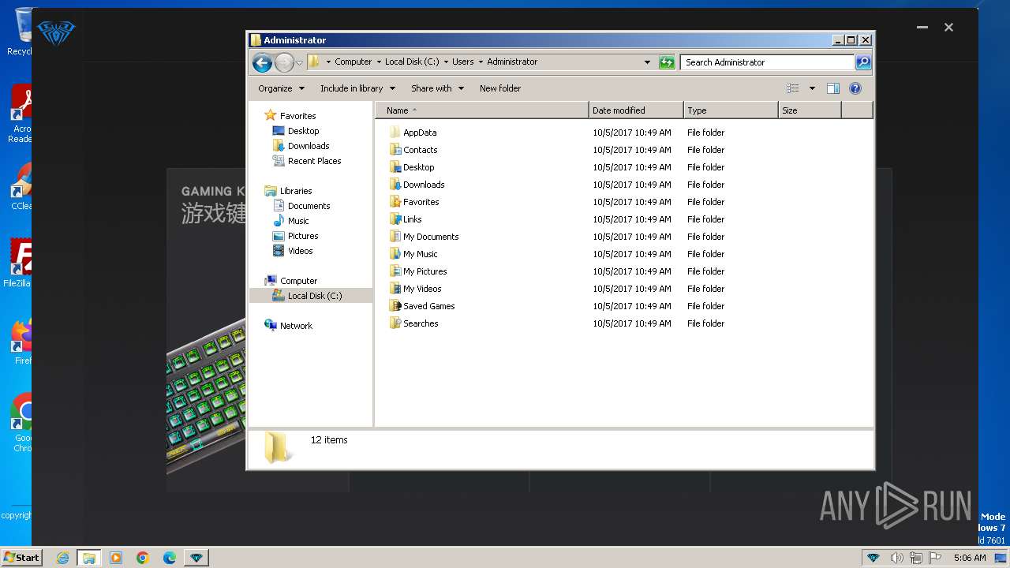
Task: Click Computer in the address breadcrumb
Action: point(353,62)
